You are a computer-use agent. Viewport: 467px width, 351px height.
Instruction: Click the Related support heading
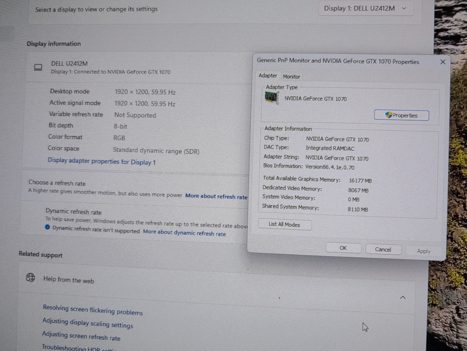[x=41, y=255]
